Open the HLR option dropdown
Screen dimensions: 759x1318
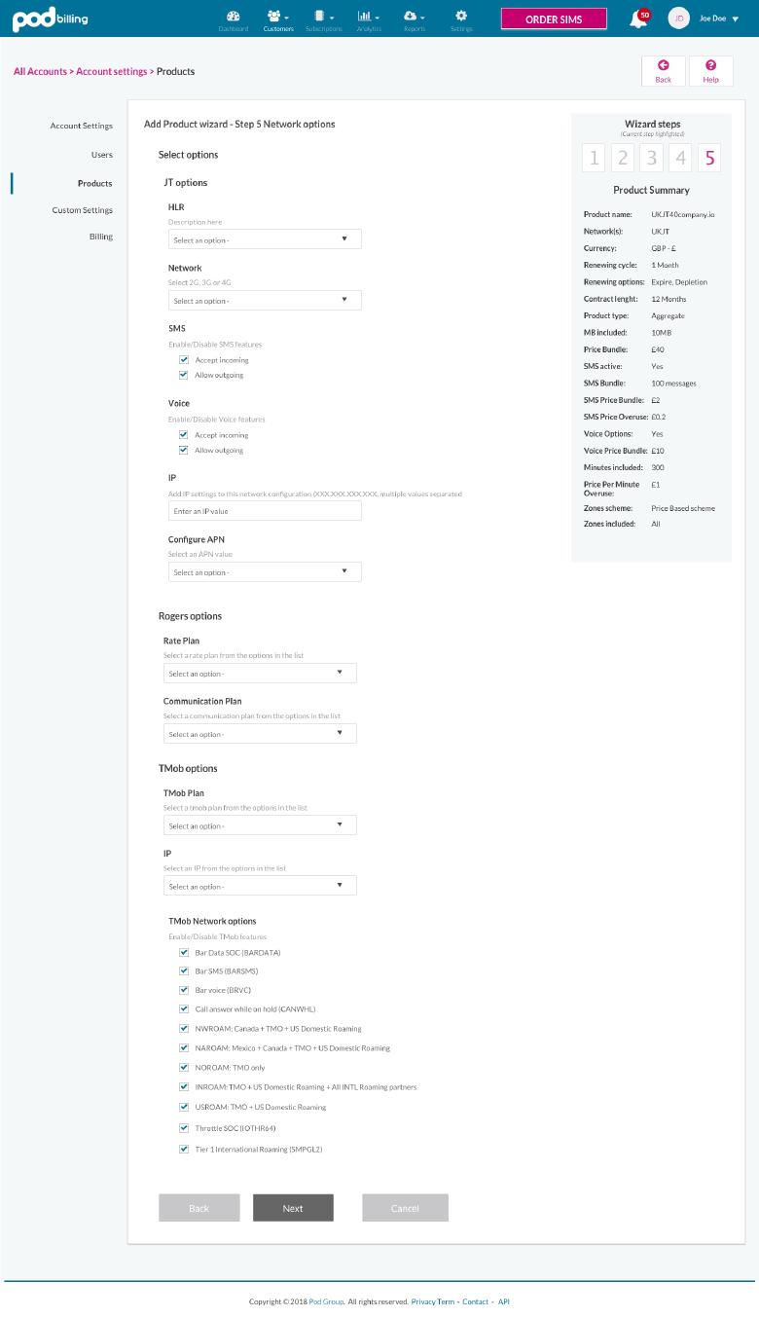point(264,238)
